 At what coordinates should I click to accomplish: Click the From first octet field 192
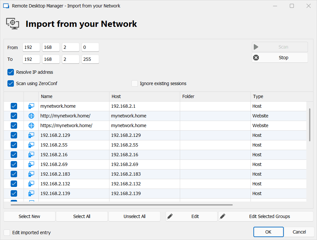point(31,48)
